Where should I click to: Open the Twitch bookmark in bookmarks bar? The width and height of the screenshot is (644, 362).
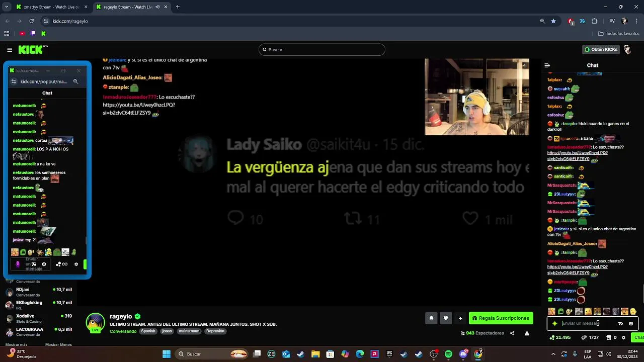coord(33,34)
